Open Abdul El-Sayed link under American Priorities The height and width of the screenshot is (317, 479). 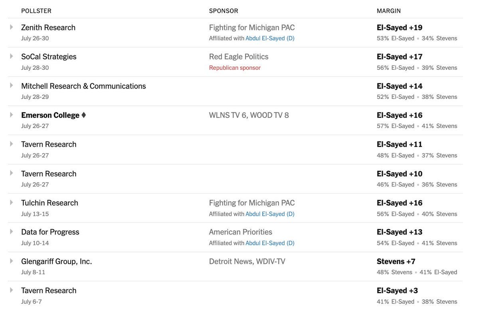[x=270, y=243]
